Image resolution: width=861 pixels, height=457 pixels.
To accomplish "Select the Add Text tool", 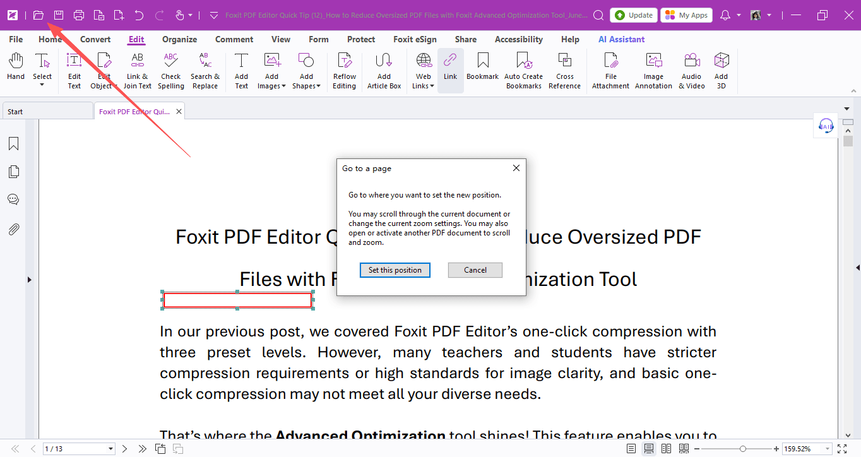I will coord(242,71).
